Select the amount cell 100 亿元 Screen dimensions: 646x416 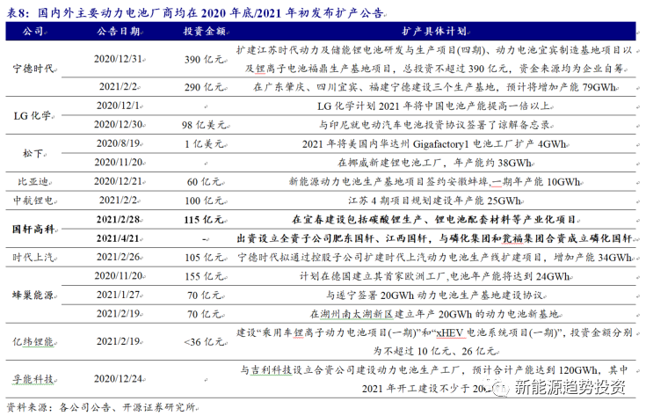click(x=204, y=201)
